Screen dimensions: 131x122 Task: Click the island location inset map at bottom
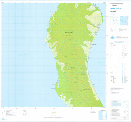[103, 115]
